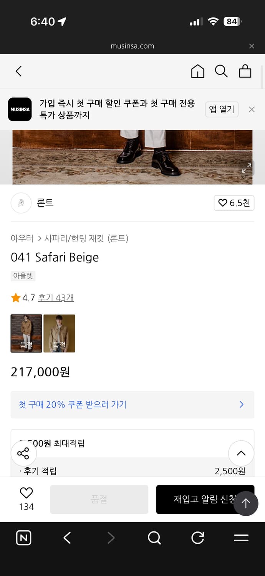Add to wishlist via the heart above 134

tap(26, 493)
